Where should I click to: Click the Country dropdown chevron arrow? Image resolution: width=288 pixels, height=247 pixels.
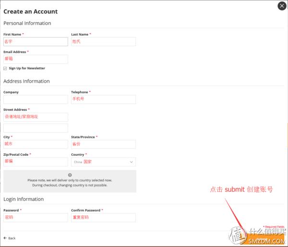(132, 162)
